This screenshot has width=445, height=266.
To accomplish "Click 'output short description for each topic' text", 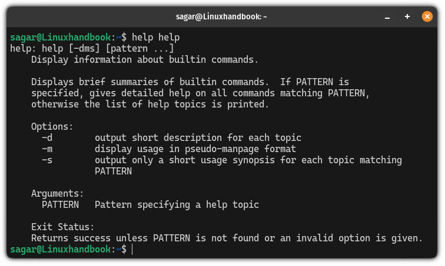I will [x=198, y=138].
